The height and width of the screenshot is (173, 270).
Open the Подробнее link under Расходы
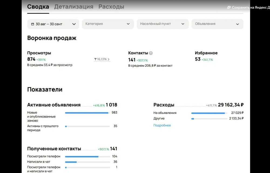pyautogui.click(x=162, y=125)
